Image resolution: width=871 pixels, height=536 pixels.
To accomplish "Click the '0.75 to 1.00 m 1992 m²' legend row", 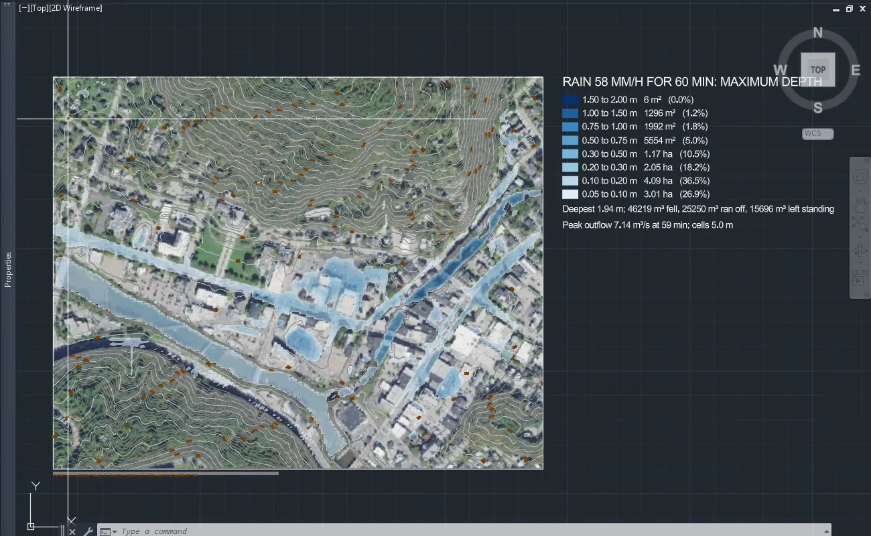I will pos(635,127).
